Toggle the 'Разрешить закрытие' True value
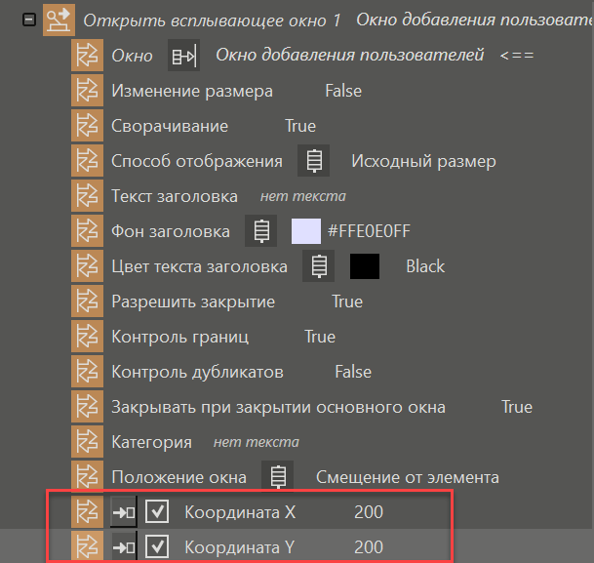This screenshot has height=563, width=594. [347, 302]
